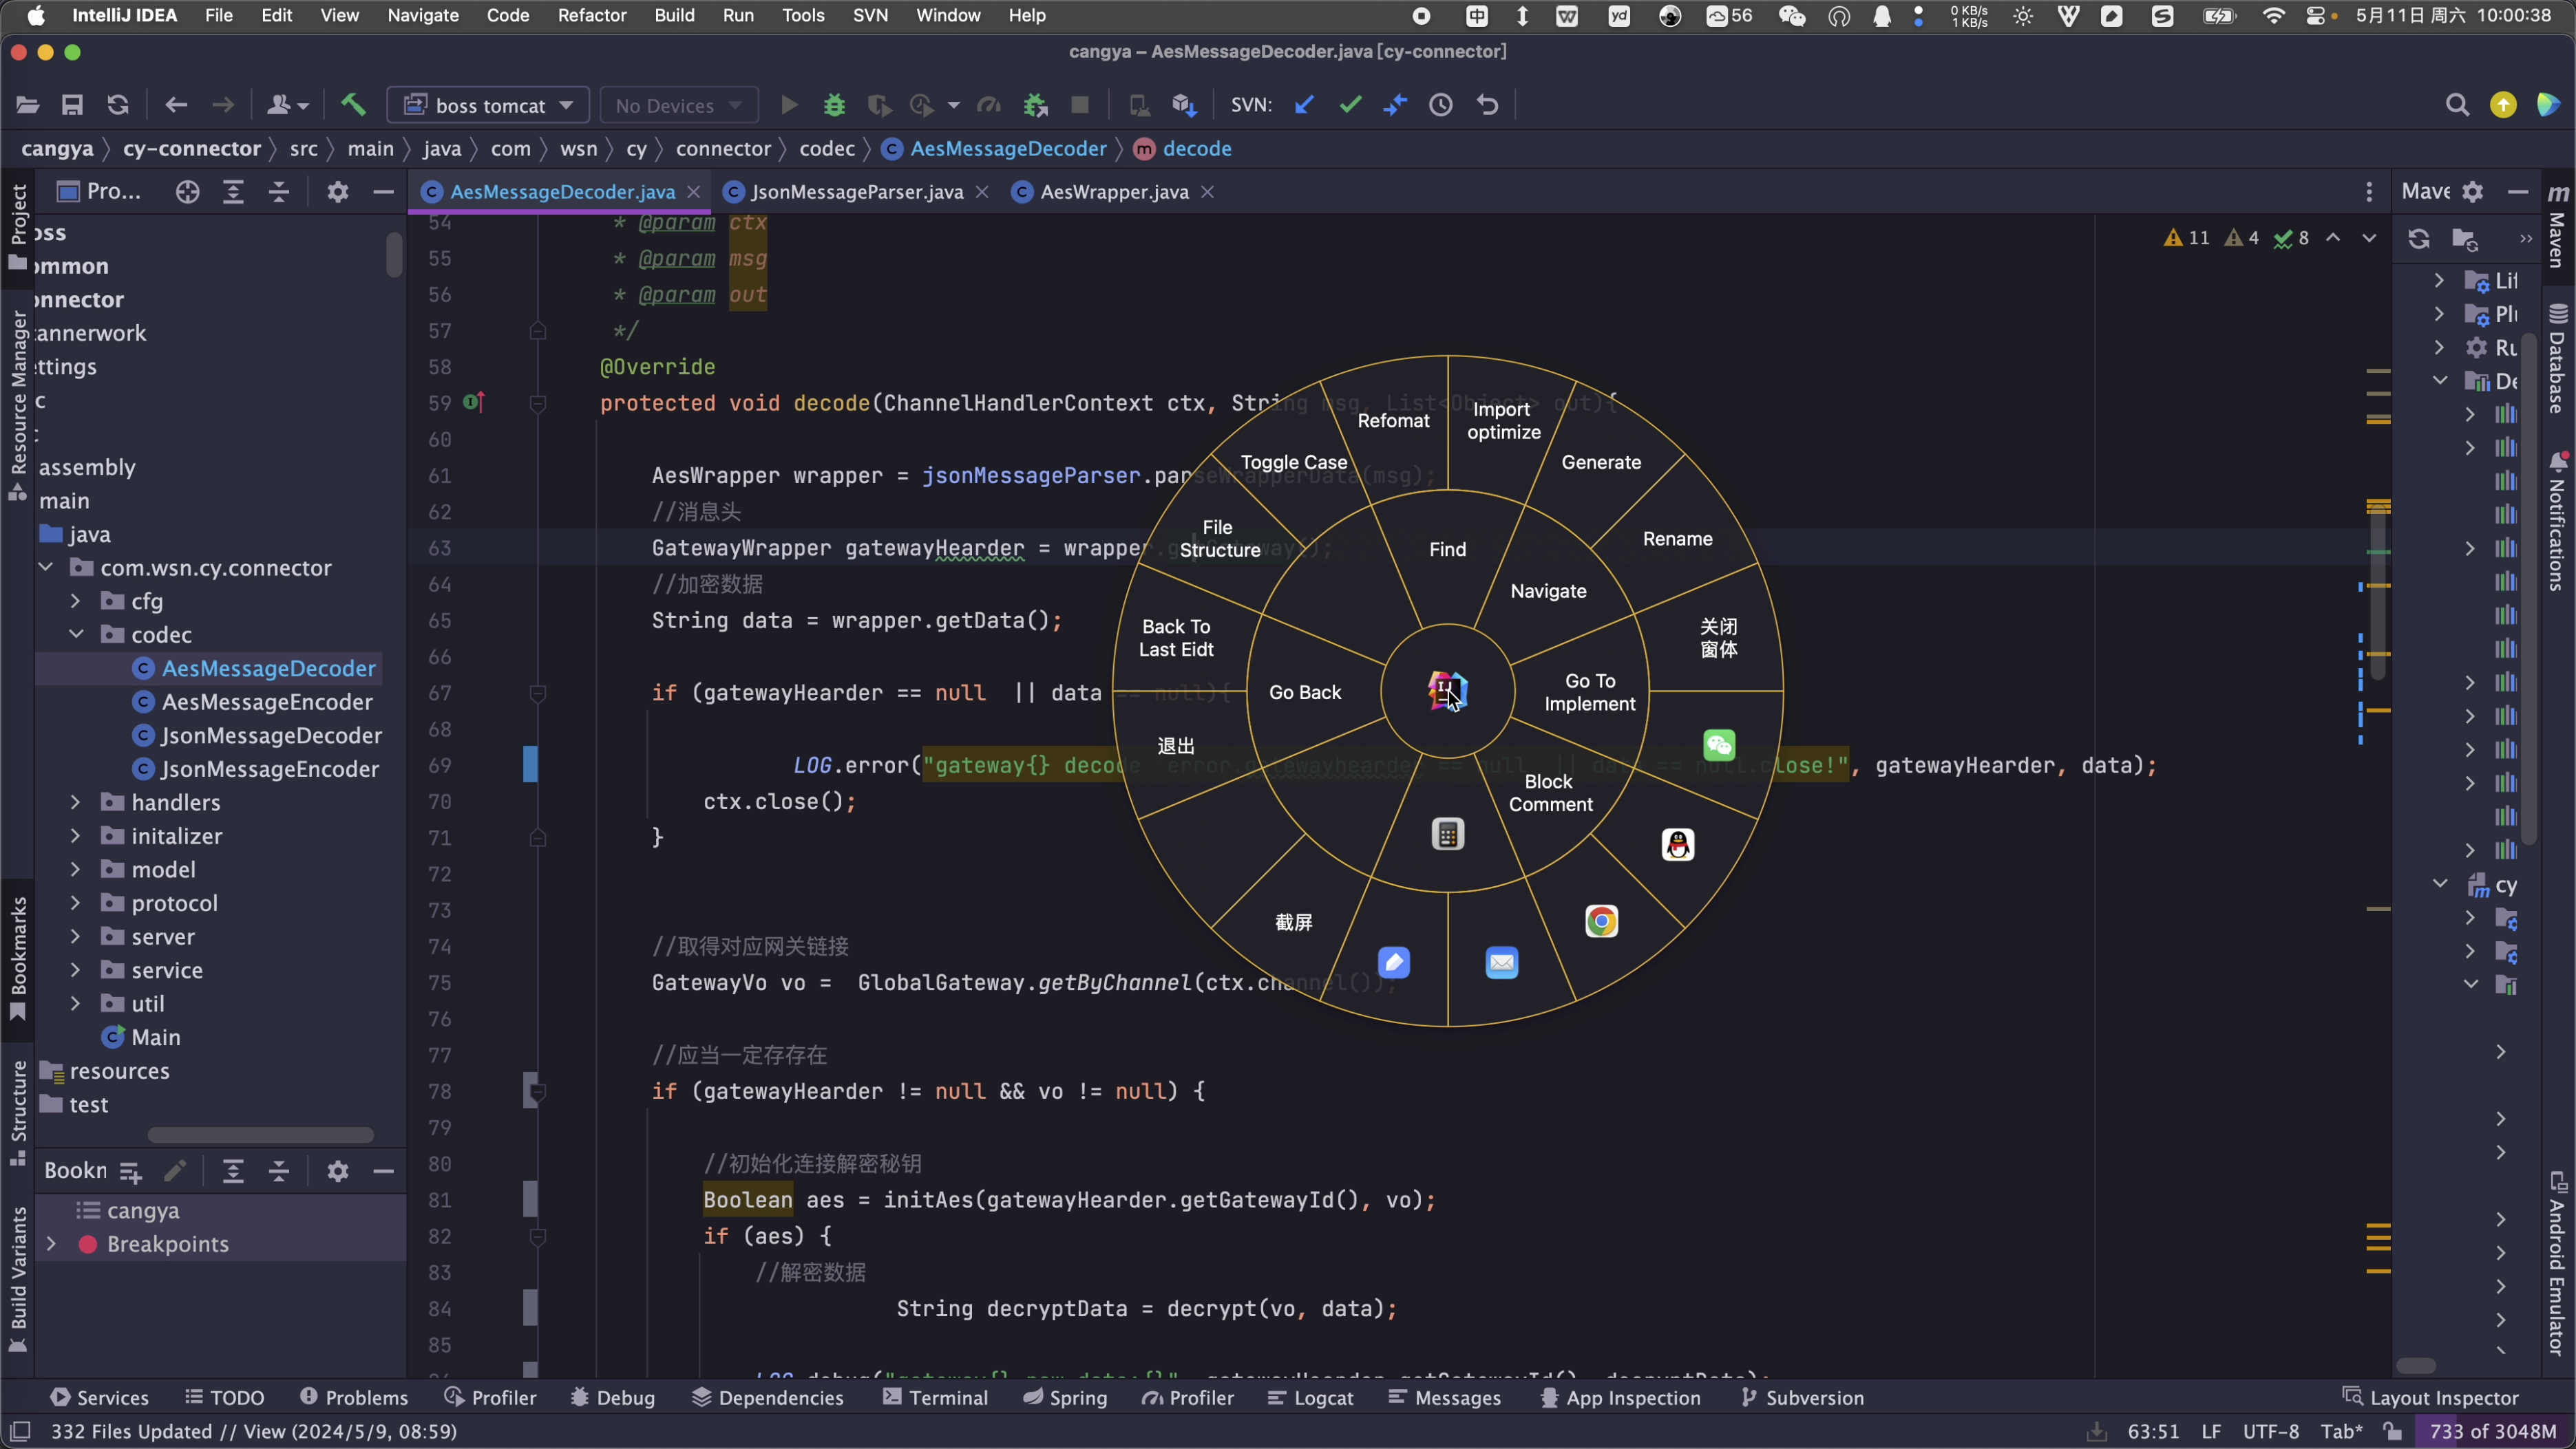
Task: Open Chrome icon in the radial menu
Action: coord(1601,921)
